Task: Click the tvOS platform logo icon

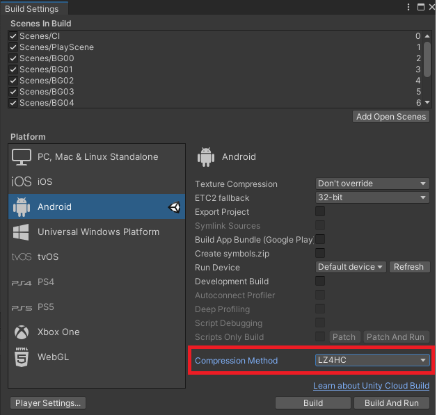Action: coord(22,257)
